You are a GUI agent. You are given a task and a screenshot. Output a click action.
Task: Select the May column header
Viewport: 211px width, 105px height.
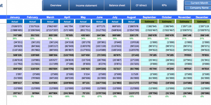coord(83,17)
